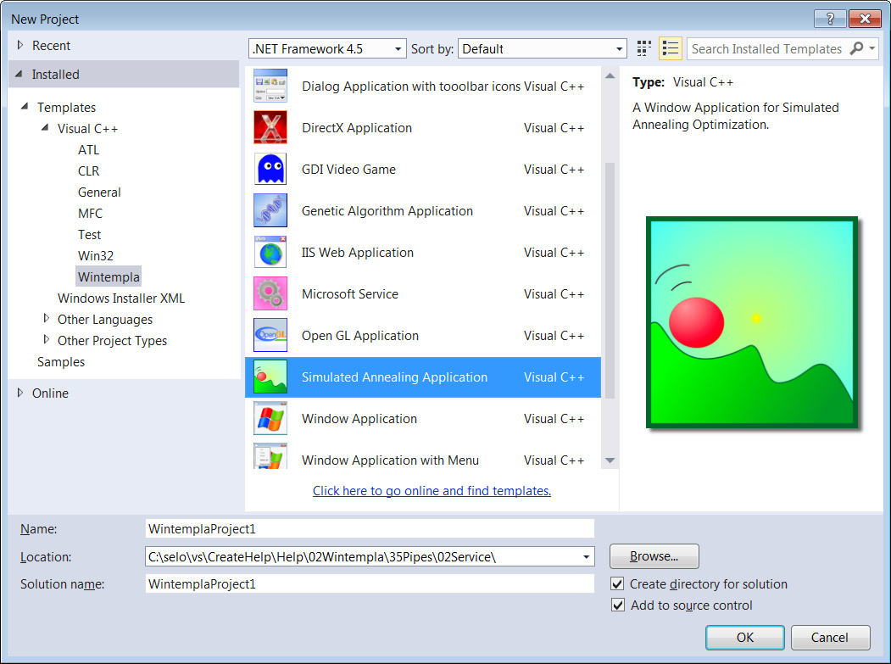Click the go online and find templates link
The image size is (891, 664).
[432, 491]
